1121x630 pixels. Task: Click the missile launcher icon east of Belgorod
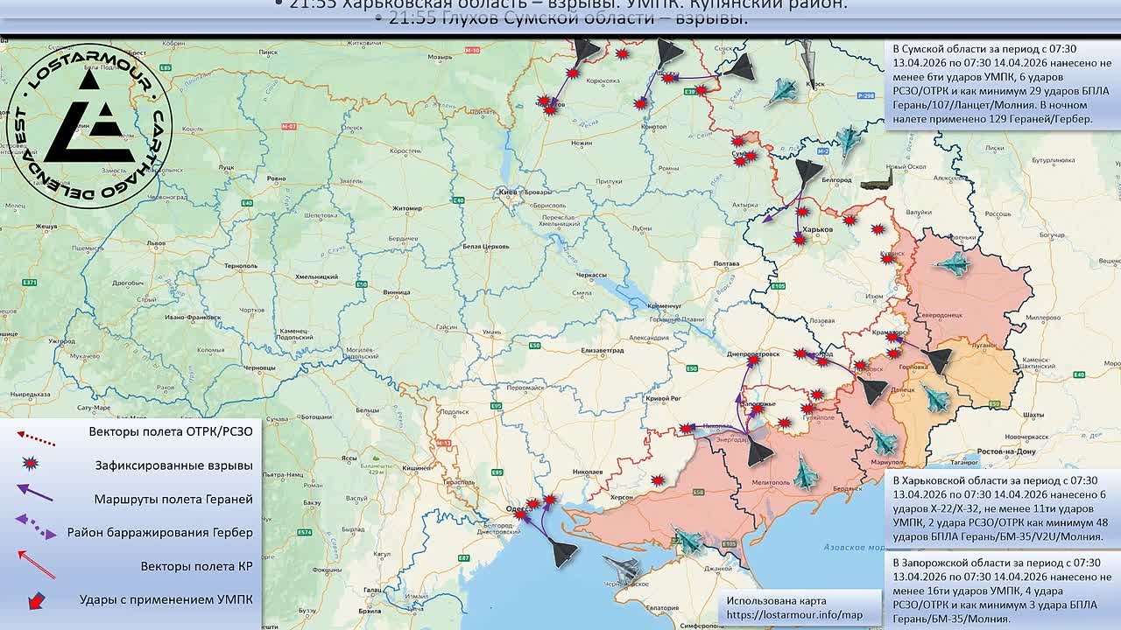pos(878,181)
